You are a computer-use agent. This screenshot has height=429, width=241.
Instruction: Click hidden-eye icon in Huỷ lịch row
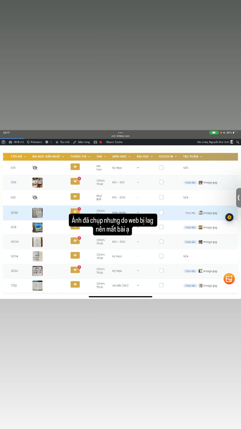[x=35, y=198]
